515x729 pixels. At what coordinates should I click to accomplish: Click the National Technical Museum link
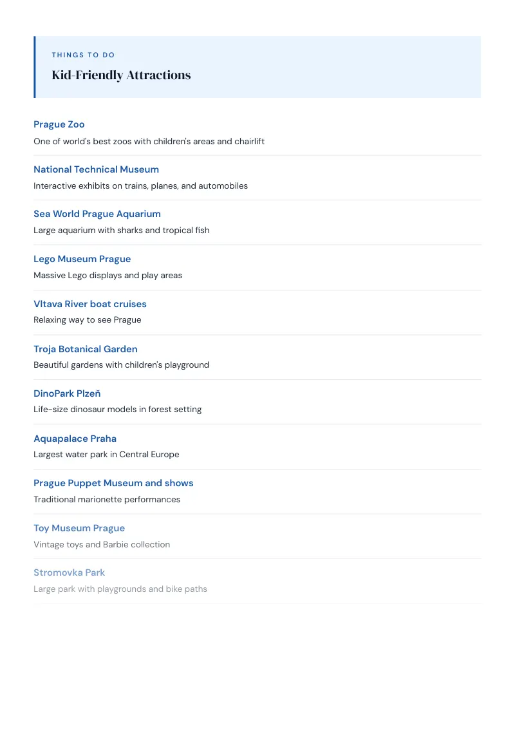(x=96, y=170)
